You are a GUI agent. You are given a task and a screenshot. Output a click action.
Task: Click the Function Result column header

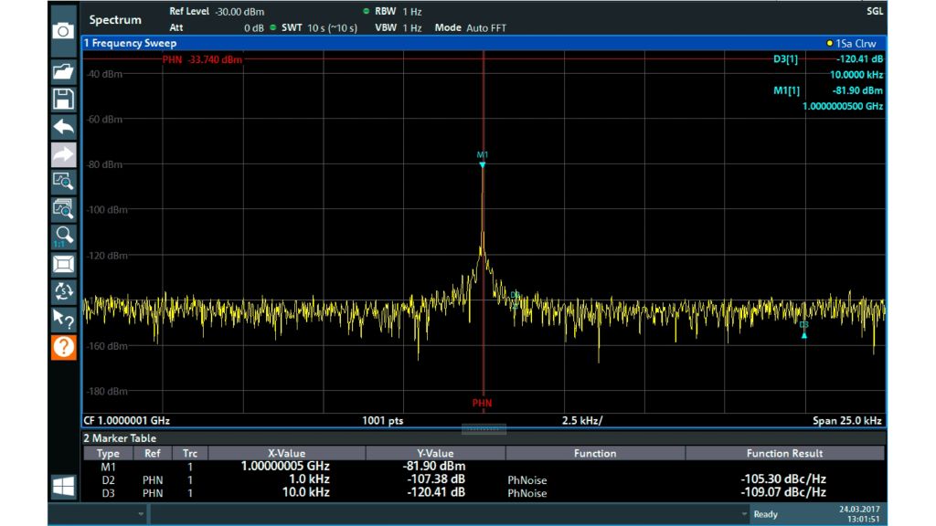click(x=784, y=453)
